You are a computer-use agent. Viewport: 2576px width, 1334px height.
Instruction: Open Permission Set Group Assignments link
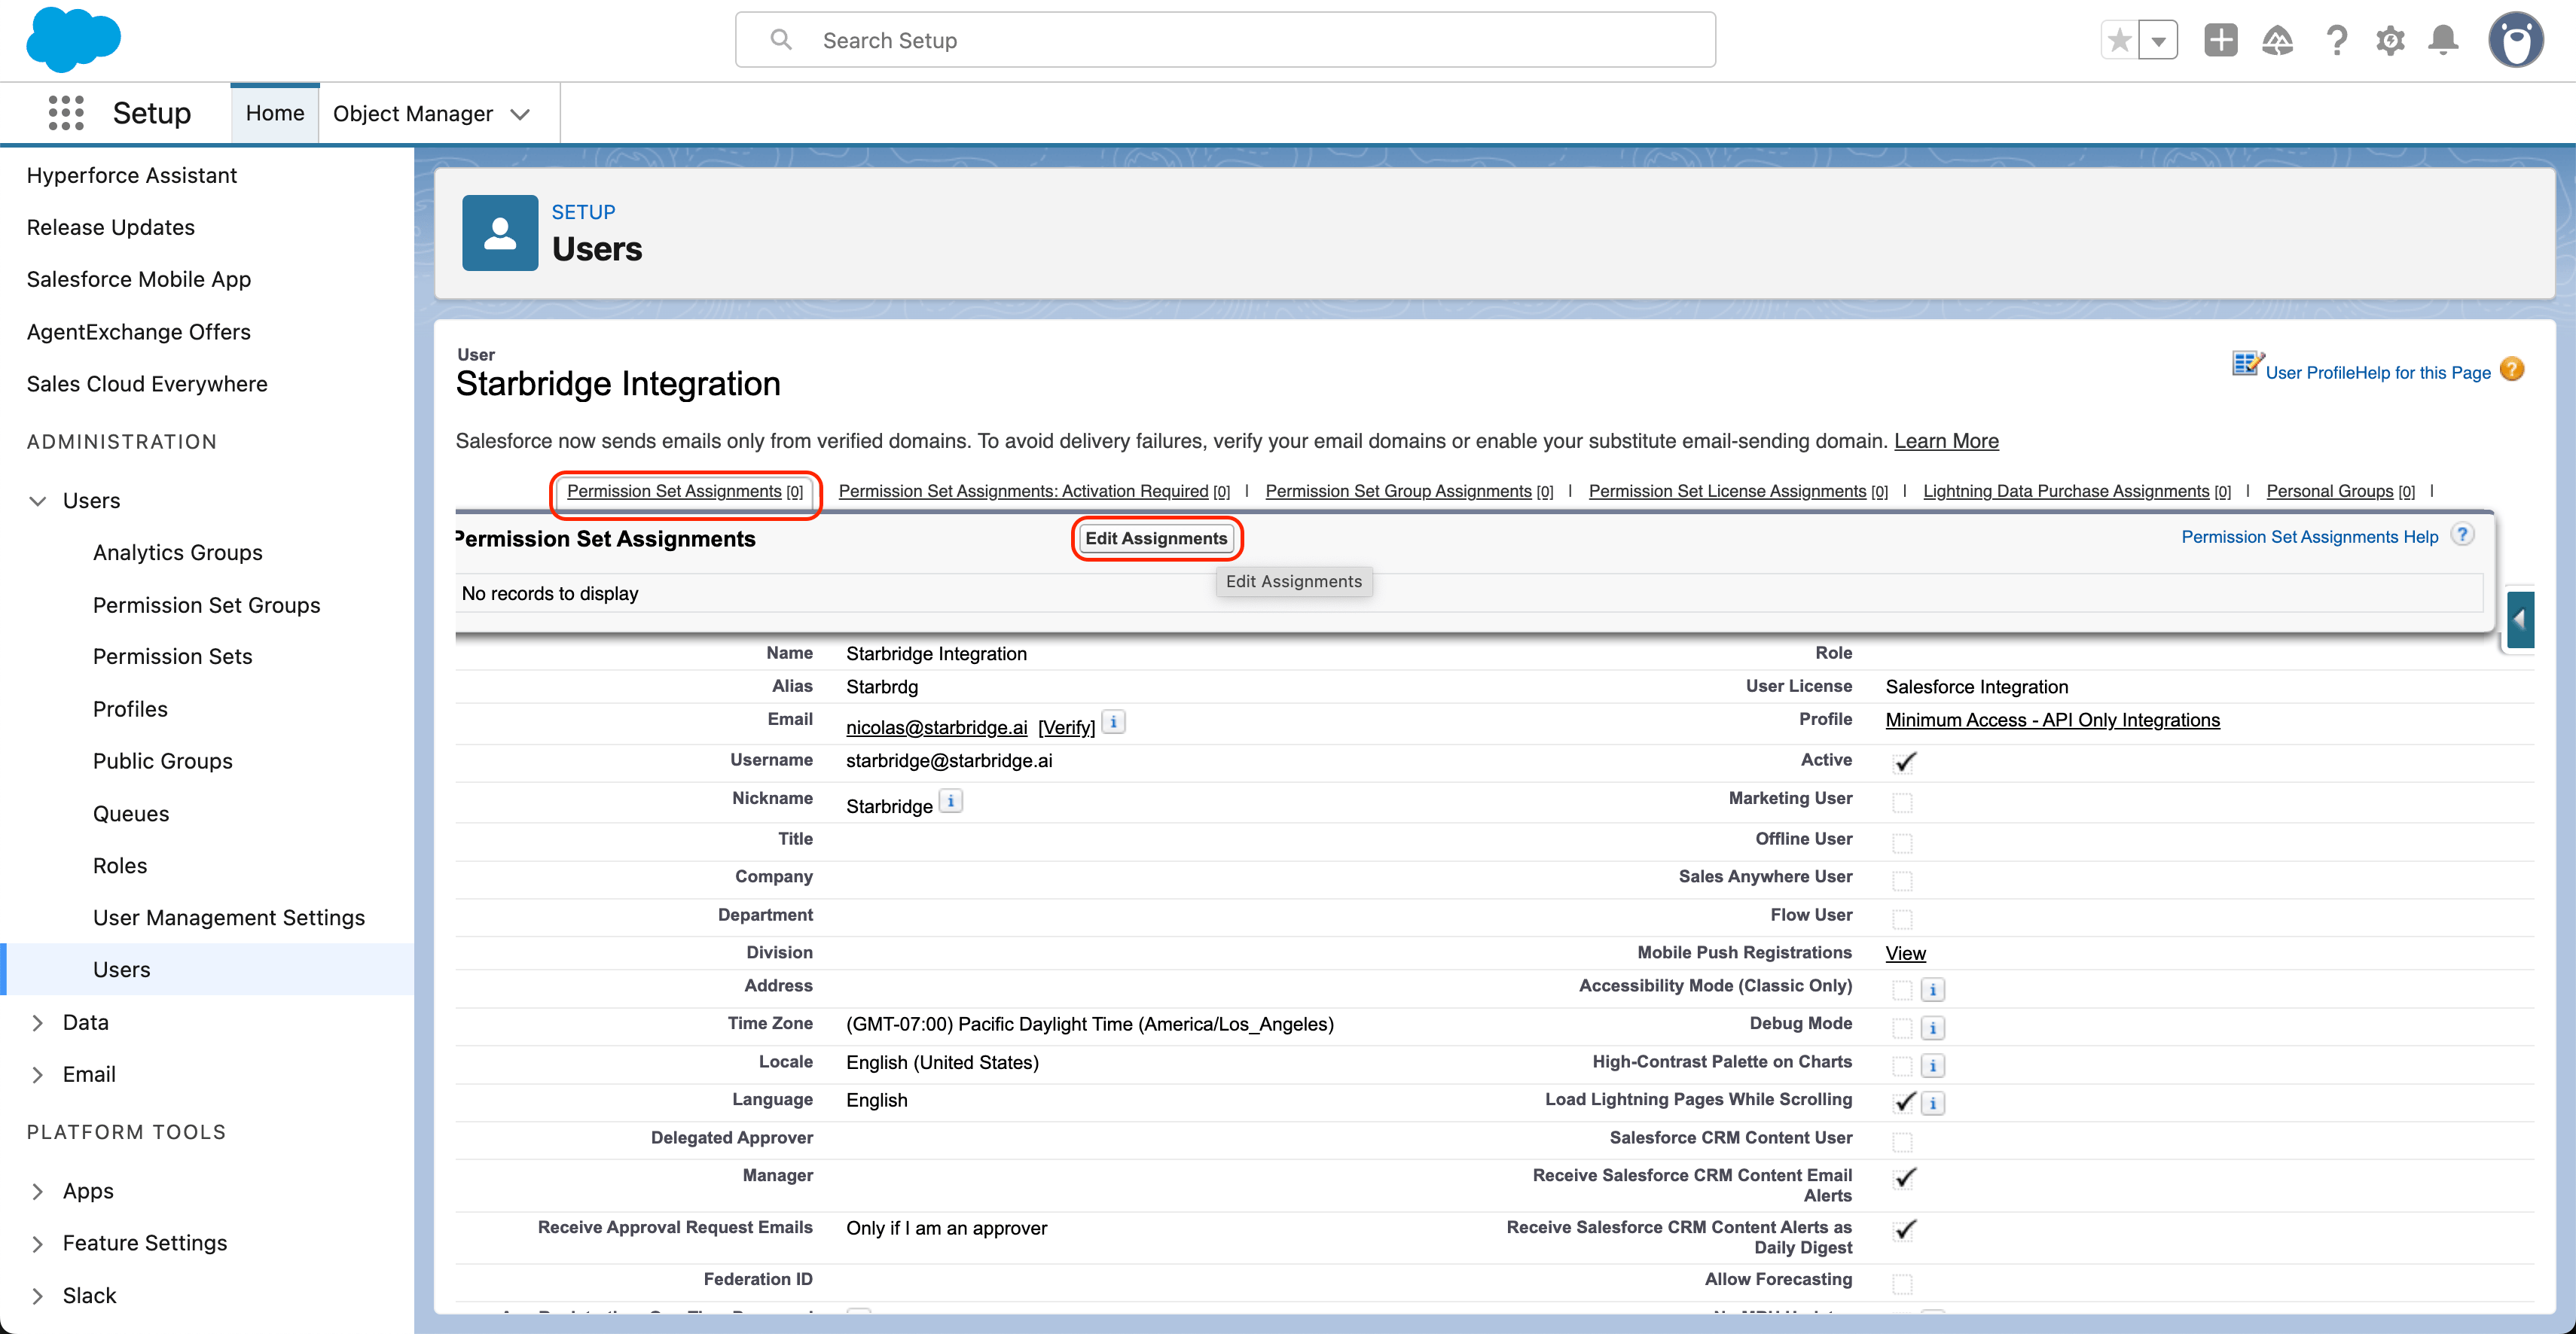[x=1398, y=491]
